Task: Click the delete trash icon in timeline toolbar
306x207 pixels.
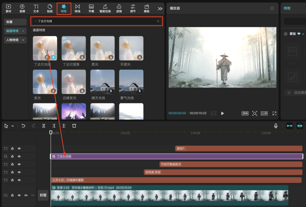Action: pyautogui.click(x=74, y=126)
